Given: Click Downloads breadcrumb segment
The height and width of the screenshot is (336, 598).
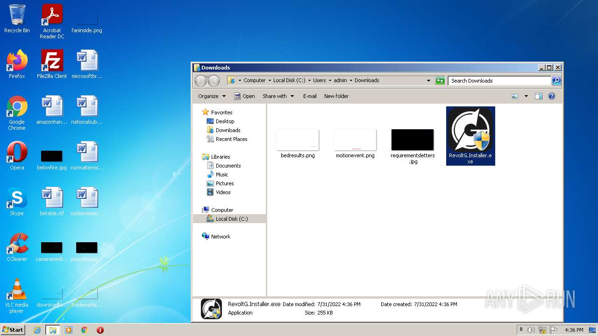Looking at the screenshot, I should 367,80.
